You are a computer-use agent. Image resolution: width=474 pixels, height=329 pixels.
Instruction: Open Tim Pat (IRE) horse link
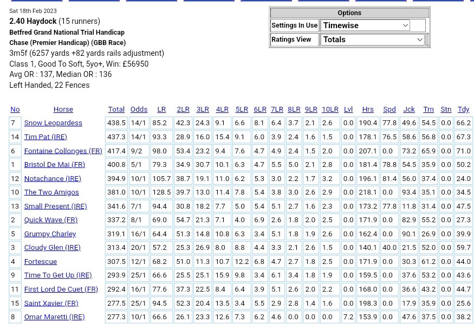46,137
